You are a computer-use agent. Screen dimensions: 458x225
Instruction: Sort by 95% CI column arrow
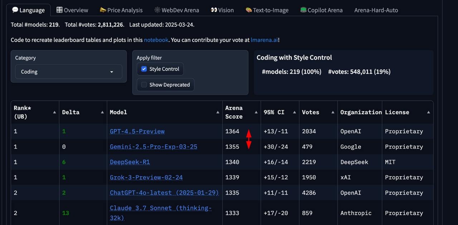click(x=294, y=112)
